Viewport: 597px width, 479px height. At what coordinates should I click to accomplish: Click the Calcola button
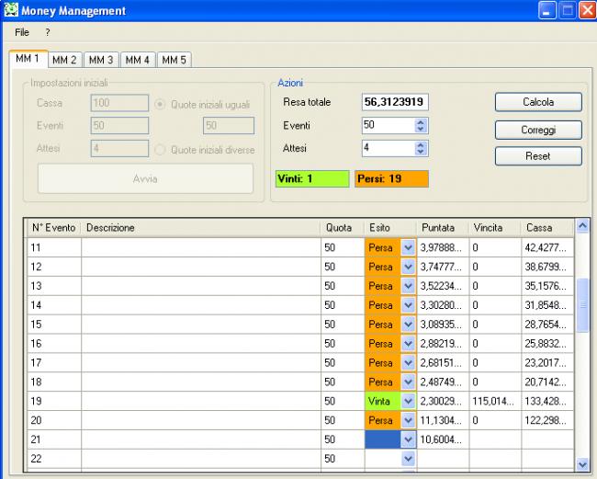pos(538,102)
